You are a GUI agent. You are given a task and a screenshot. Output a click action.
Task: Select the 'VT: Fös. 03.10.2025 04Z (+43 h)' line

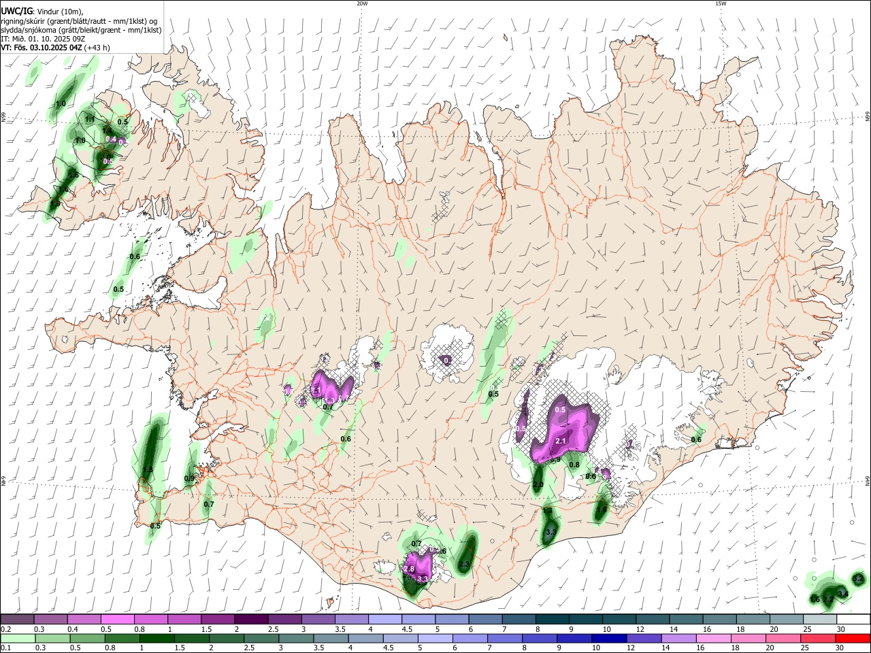55,48
